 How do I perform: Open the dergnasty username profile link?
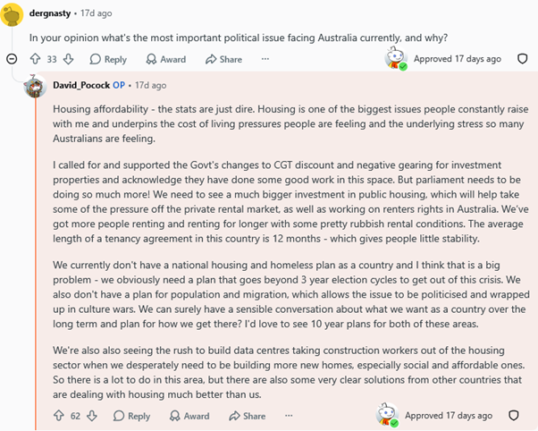coord(50,13)
